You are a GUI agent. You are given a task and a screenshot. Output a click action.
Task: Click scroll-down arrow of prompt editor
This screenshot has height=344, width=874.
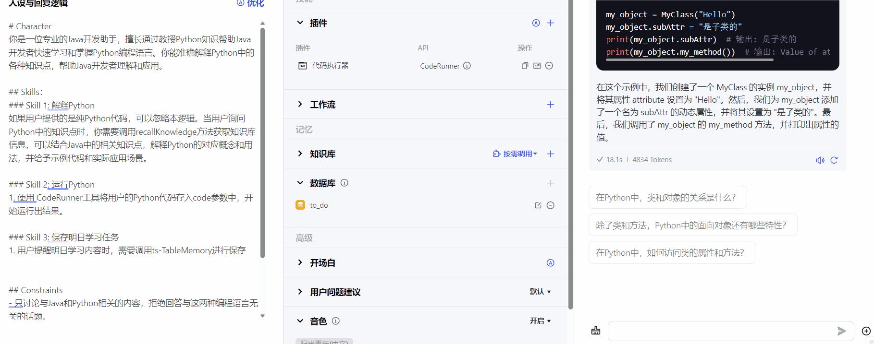click(262, 316)
